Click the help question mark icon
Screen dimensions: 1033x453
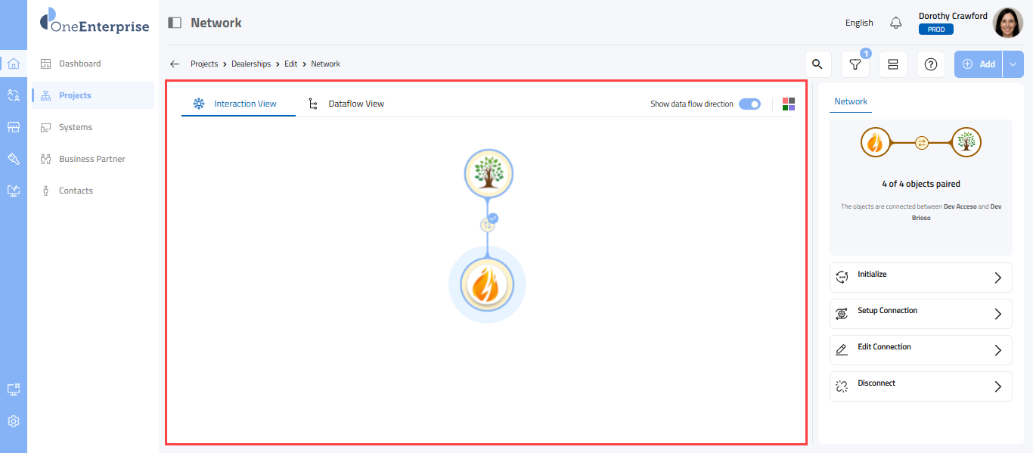pos(931,65)
